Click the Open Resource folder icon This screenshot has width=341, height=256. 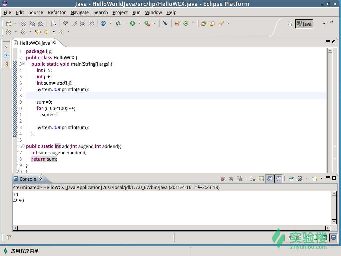point(212,23)
